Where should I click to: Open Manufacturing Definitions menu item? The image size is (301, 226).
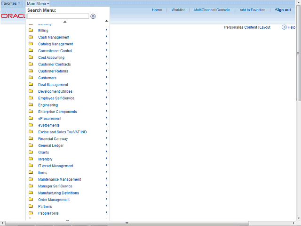point(58,193)
